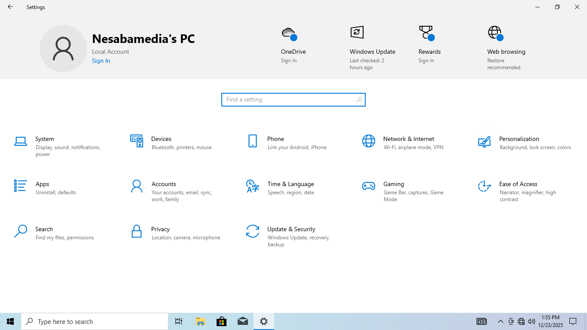Open the OneDrive status tile
587x330 pixels.
coord(293,52)
